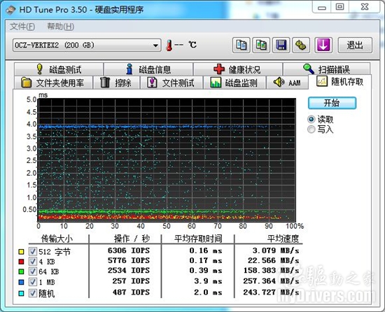
Task: Click the cyan 随机 color swatch
Action: click(22, 293)
